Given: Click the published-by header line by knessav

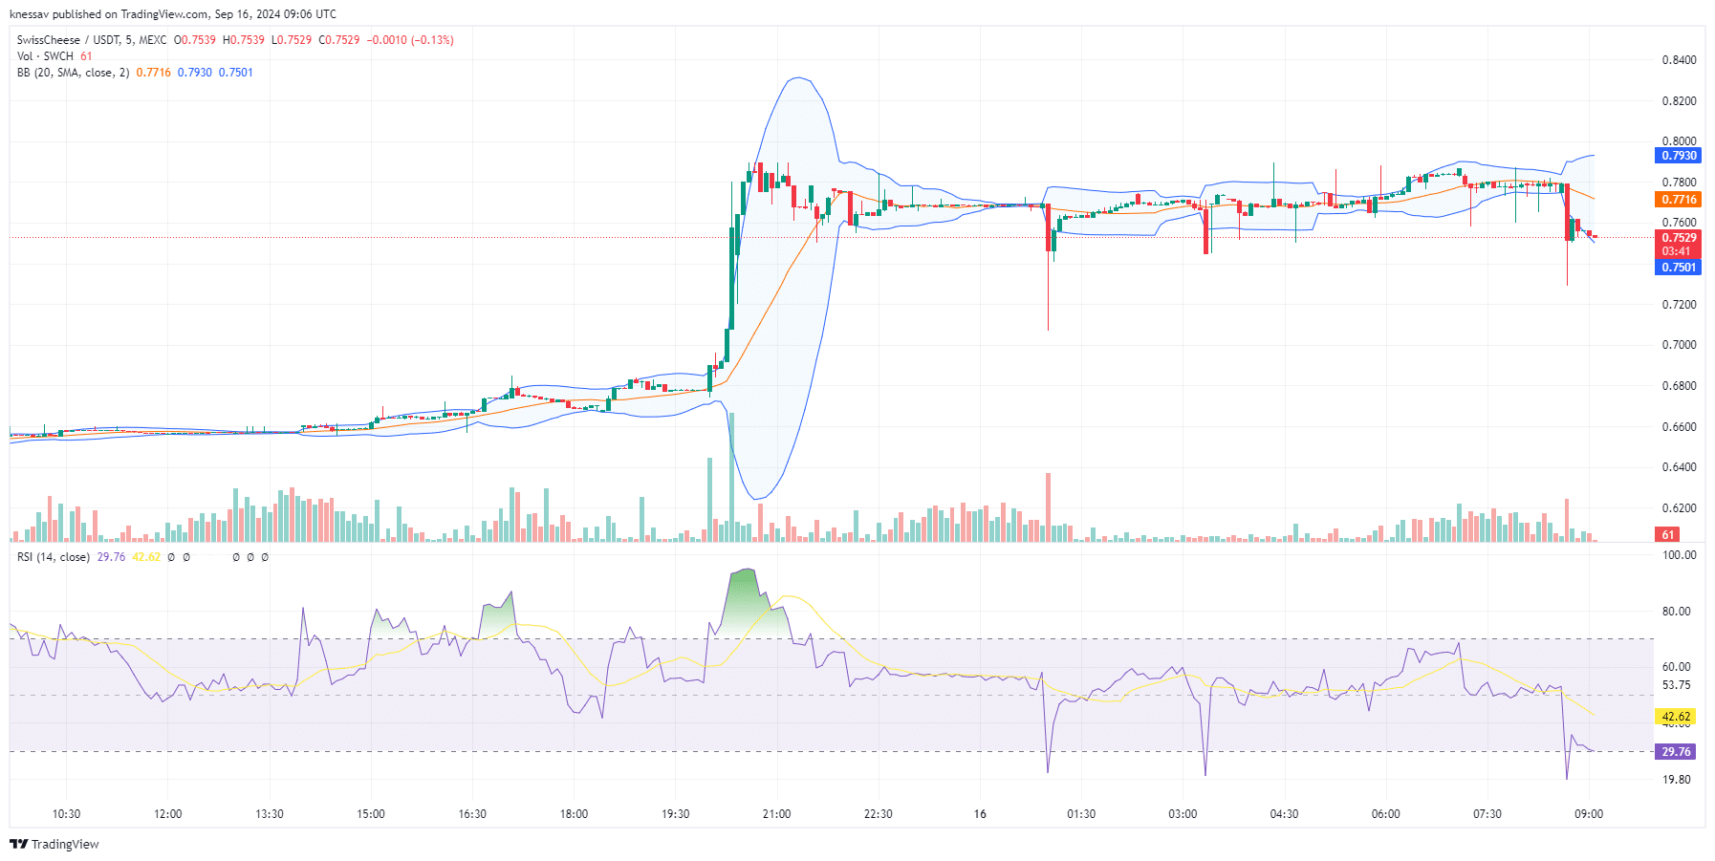Looking at the screenshot, I should pyautogui.click(x=173, y=14).
